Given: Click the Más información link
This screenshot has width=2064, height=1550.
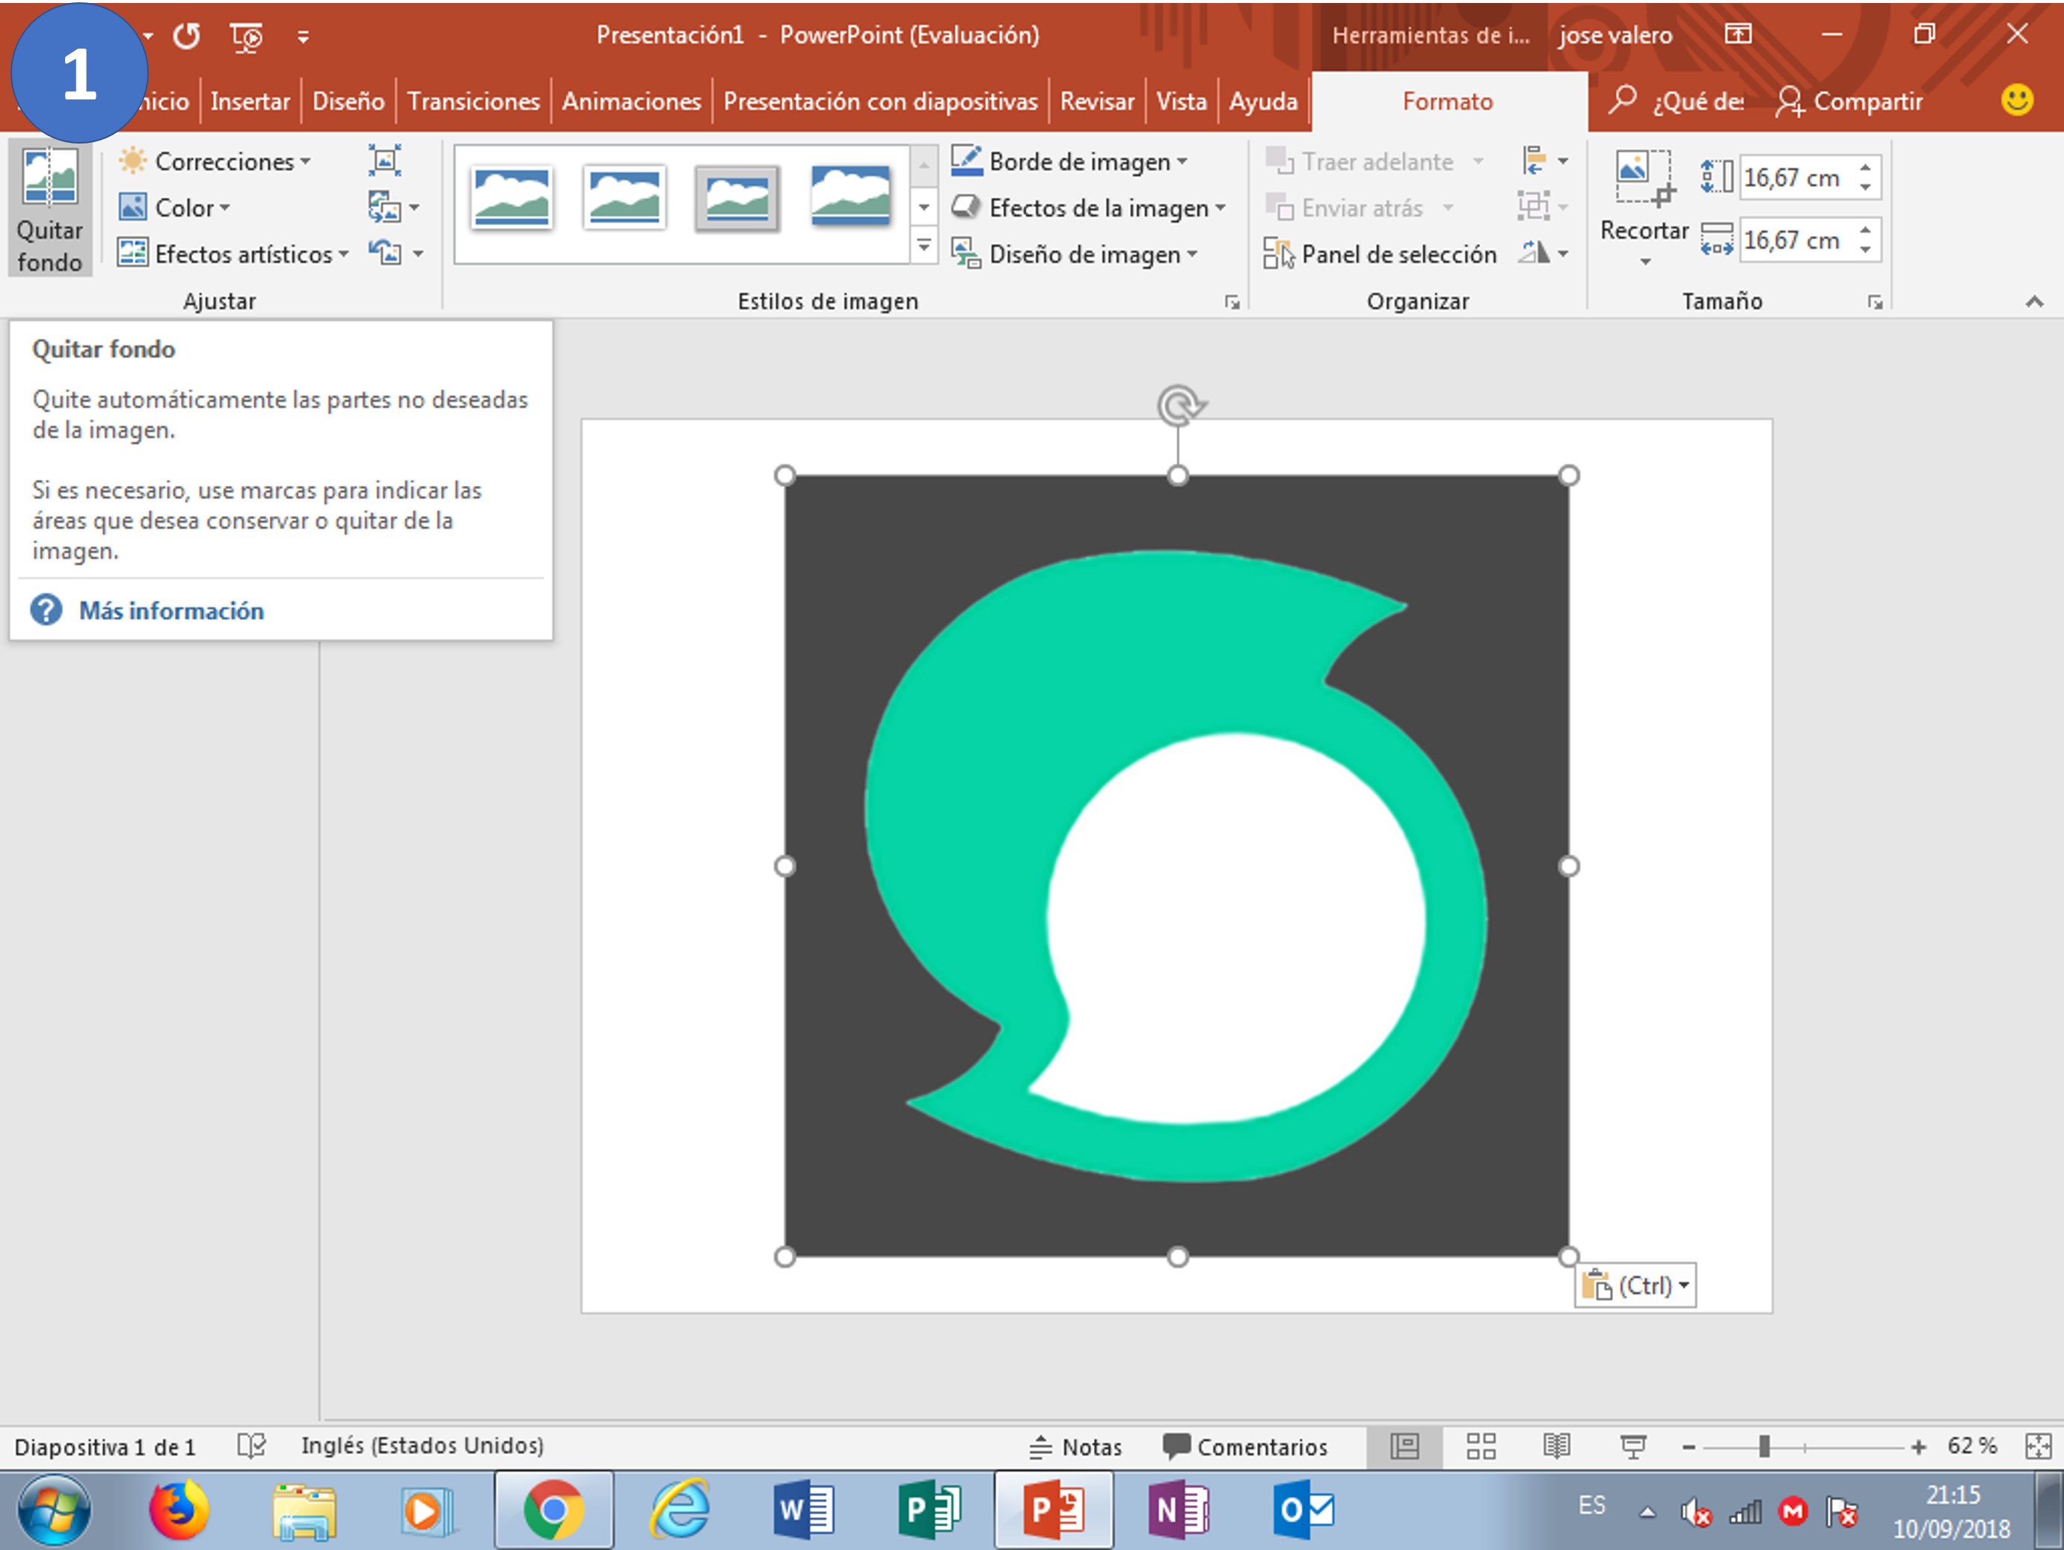Looking at the screenshot, I should [171, 610].
